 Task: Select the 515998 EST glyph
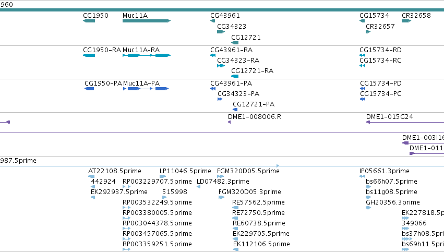(x=164, y=197)
